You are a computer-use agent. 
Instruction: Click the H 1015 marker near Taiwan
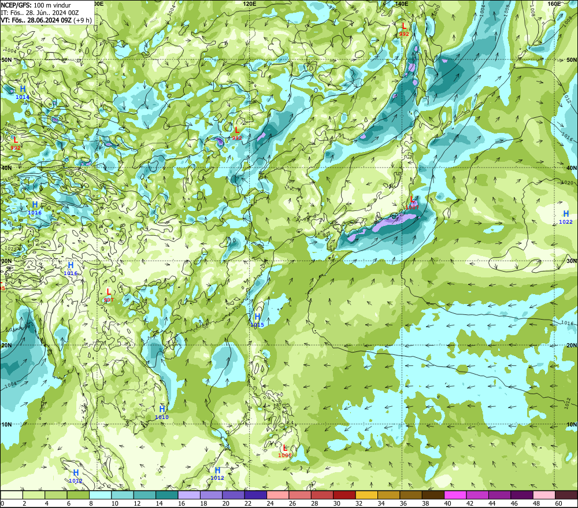point(257,320)
